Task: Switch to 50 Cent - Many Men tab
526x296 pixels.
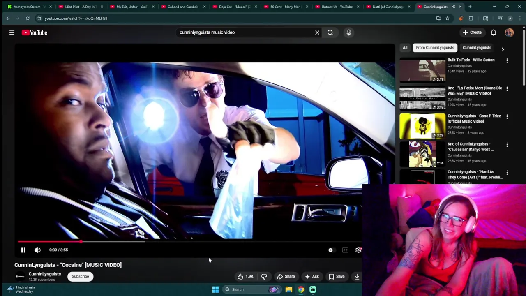Action: 285,7
